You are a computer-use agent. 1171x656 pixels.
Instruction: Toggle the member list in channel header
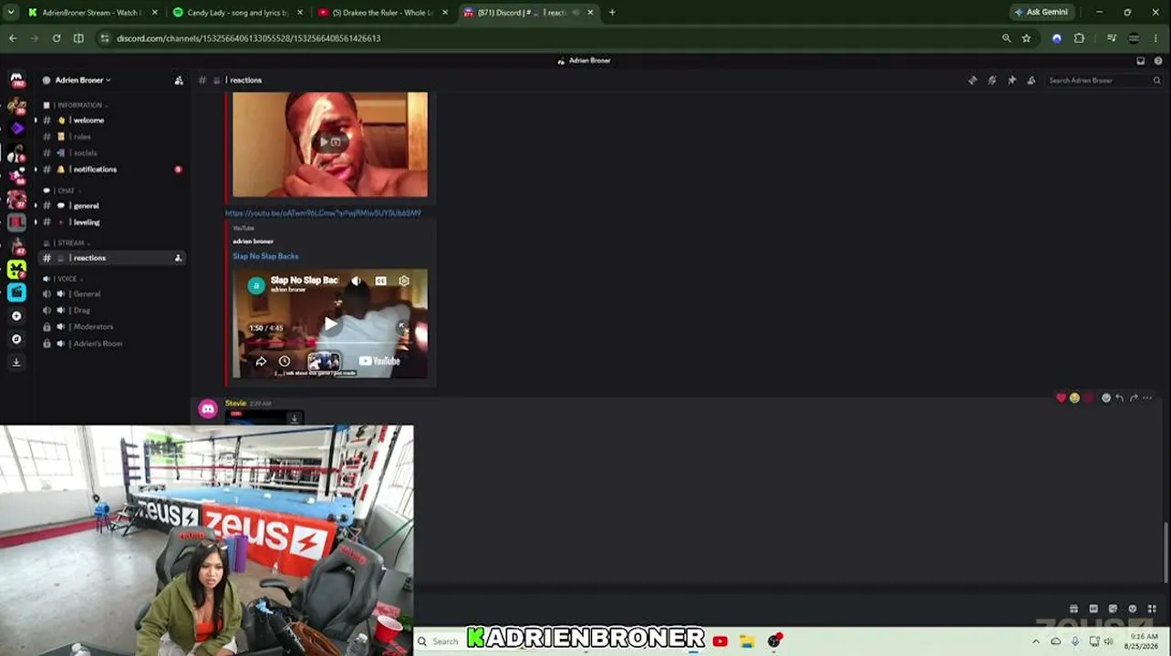click(1031, 80)
